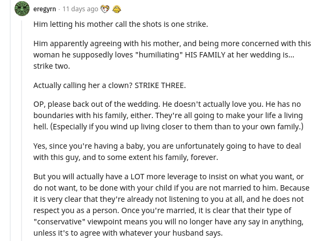Click the "HIS FAMILY" capitalized text
Viewport: 317px width, 241px height.
point(205,55)
